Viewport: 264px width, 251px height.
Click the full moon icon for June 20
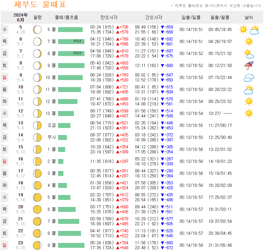[x=37, y=209]
